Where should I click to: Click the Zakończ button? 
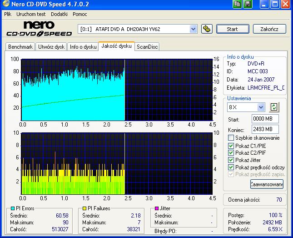pyautogui.click(x=269, y=29)
